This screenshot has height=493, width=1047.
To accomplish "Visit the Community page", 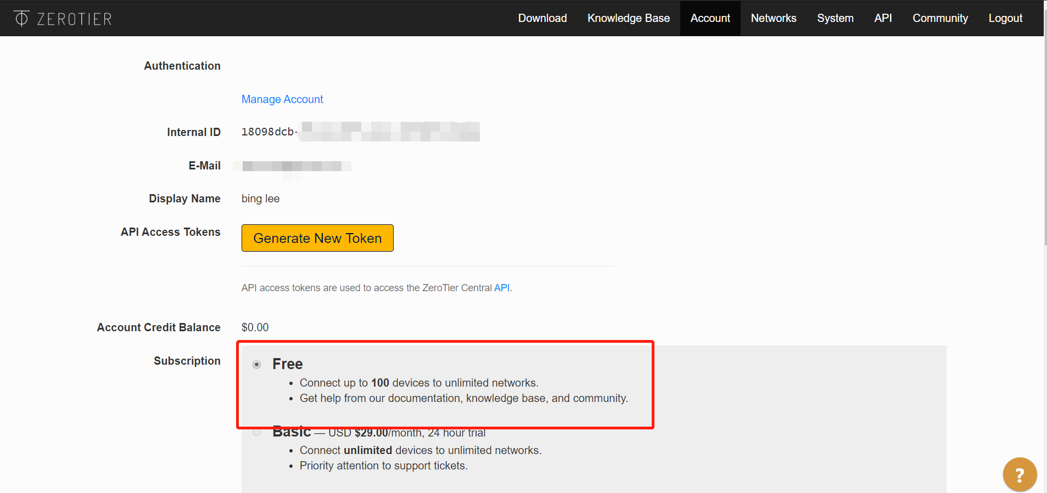I will click(x=940, y=18).
